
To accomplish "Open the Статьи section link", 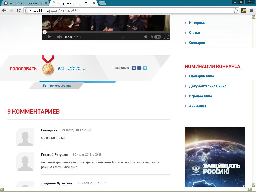I will pyautogui.click(x=194, y=33).
